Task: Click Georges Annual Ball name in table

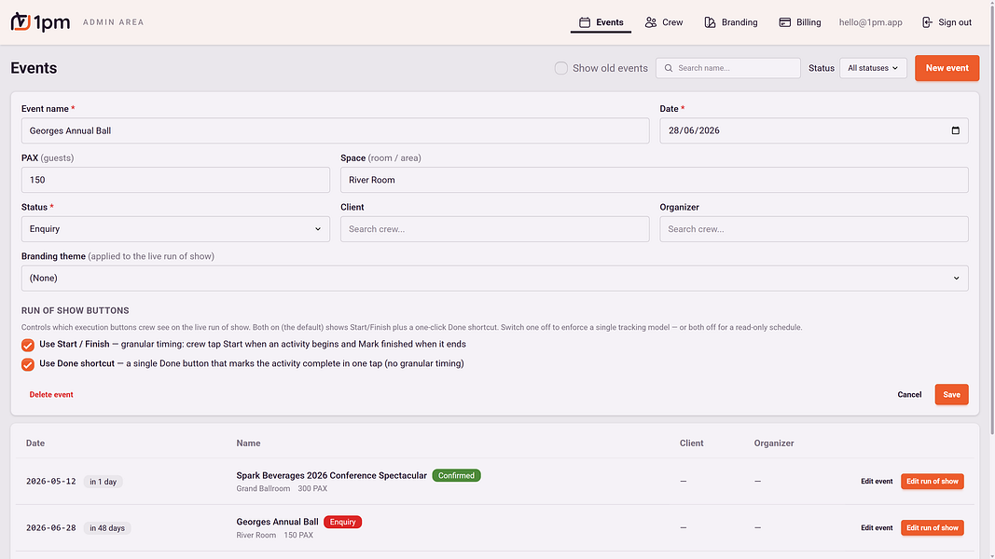Action: point(277,522)
